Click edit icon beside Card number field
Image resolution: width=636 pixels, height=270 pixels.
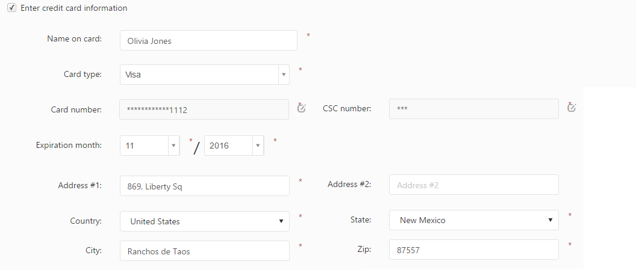tap(302, 108)
